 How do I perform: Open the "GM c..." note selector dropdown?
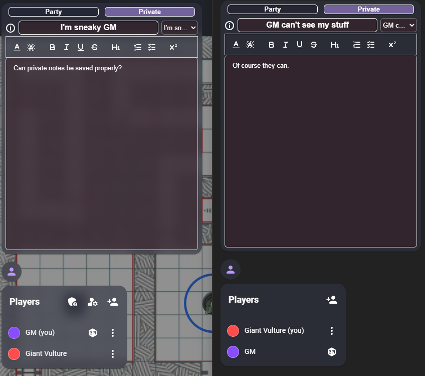pyautogui.click(x=398, y=25)
